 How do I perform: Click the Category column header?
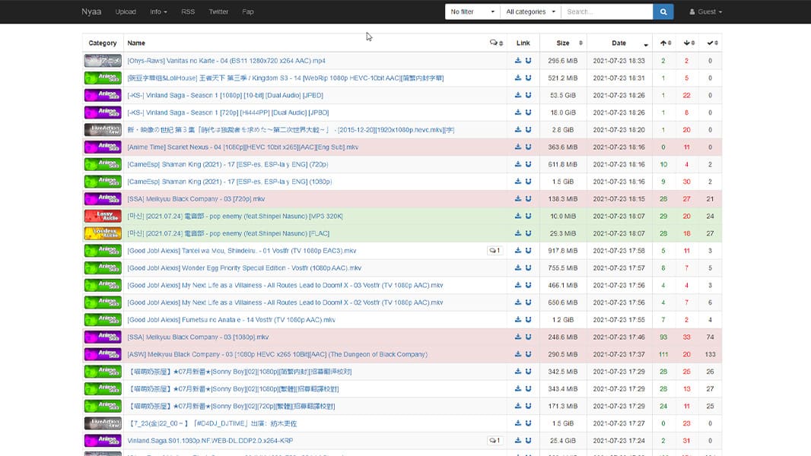[x=103, y=43]
